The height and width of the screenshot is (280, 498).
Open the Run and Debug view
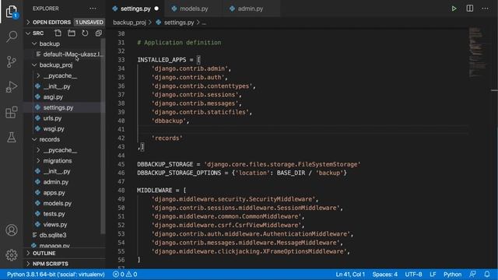[12, 86]
